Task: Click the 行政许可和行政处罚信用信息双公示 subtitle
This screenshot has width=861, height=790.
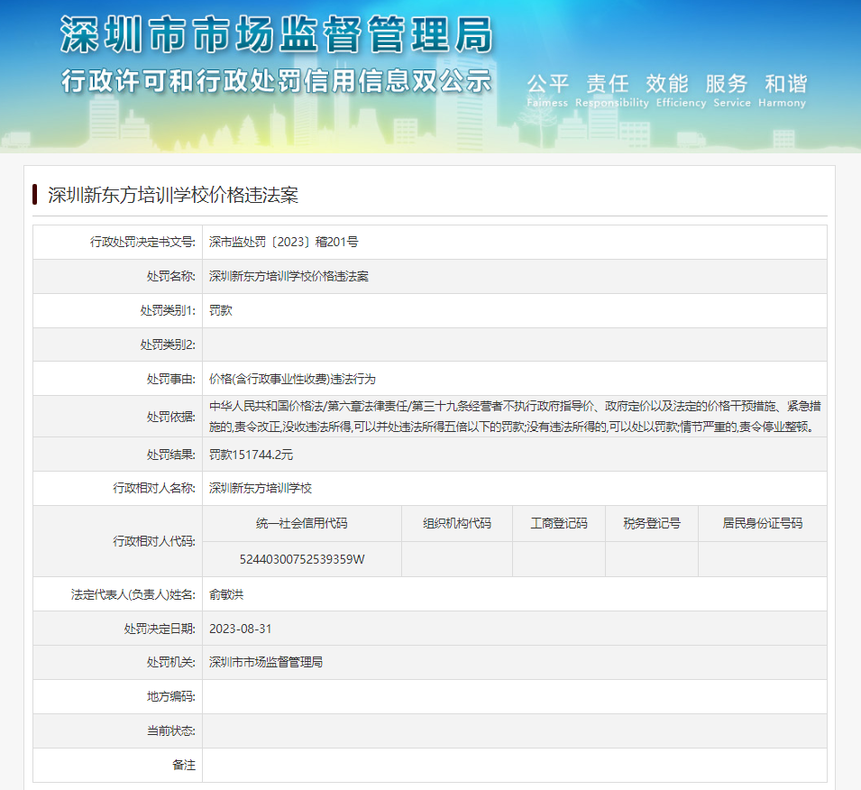Action: (x=276, y=81)
